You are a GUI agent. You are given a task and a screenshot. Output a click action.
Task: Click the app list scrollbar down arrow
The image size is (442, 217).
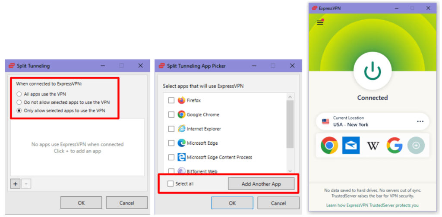290,170
